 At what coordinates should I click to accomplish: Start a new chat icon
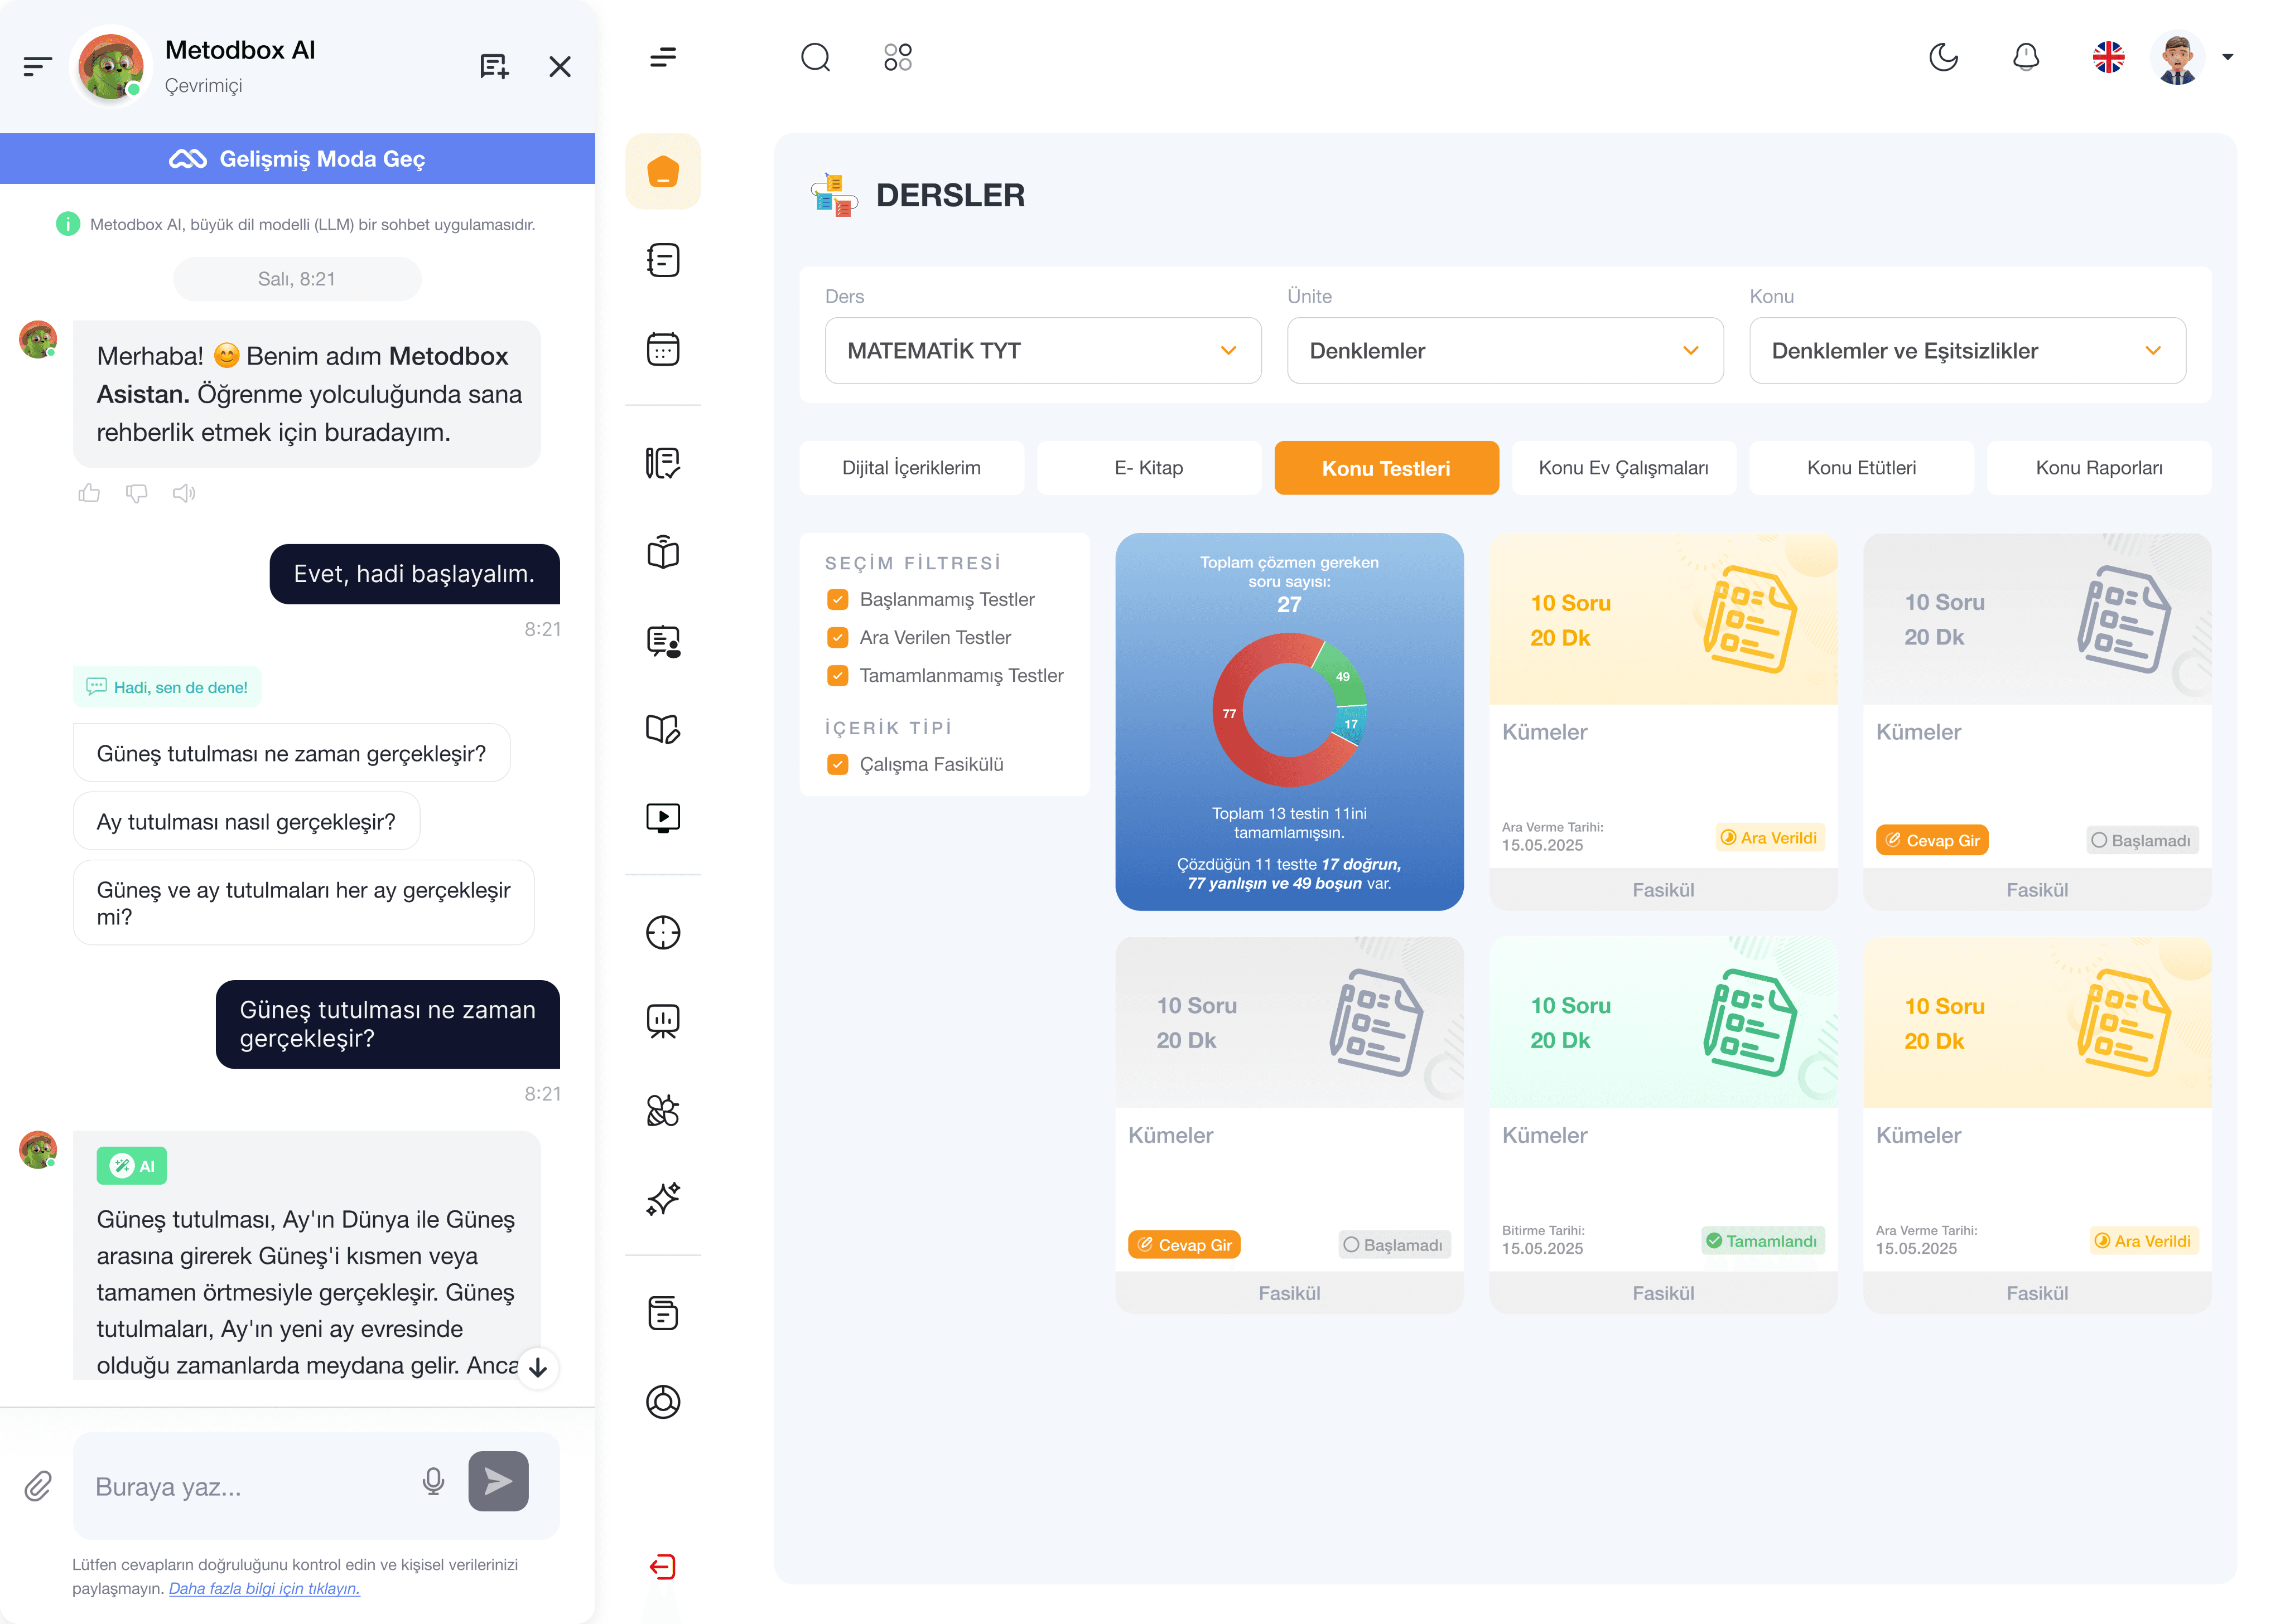(x=494, y=66)
